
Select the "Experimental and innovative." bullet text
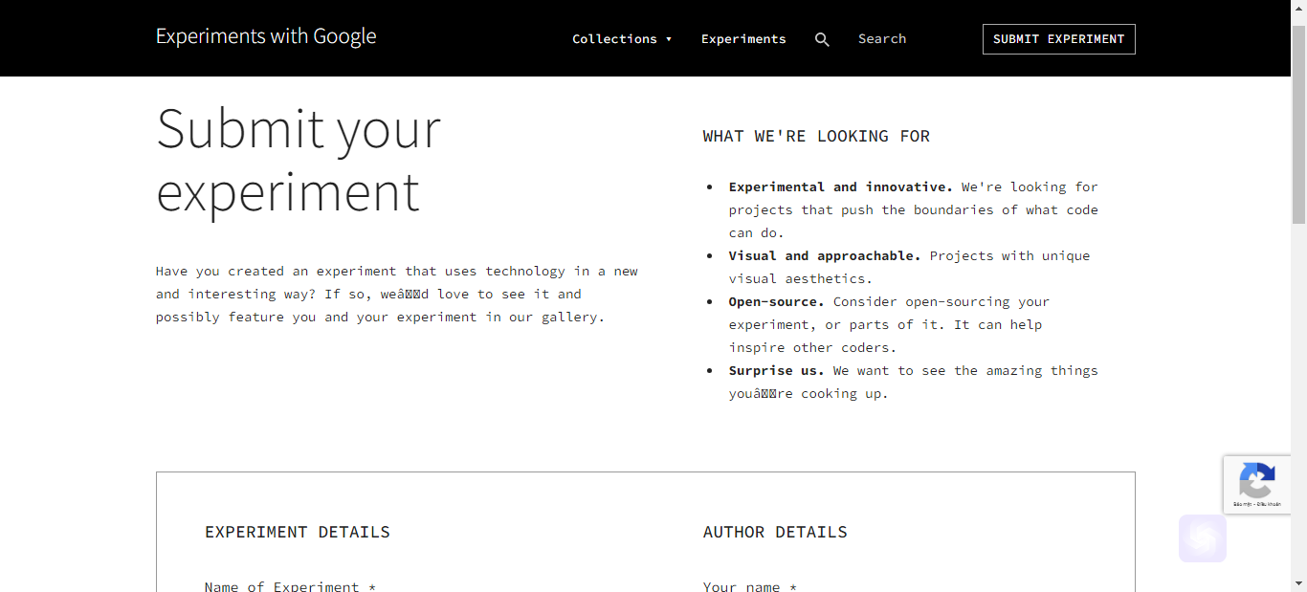[x=841, y=186]
